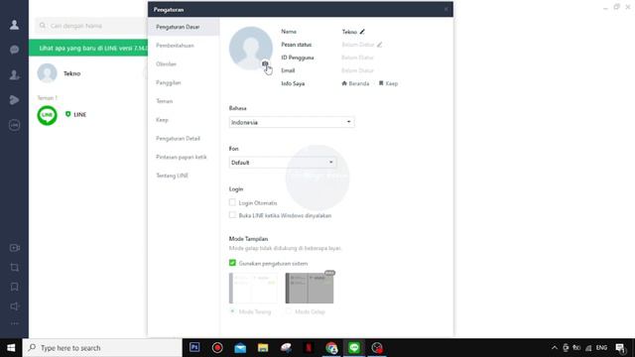635x357 pixels.
Task: Click the Windows taskbar search box
Action: pyautogui.click(x=102, y=348)
